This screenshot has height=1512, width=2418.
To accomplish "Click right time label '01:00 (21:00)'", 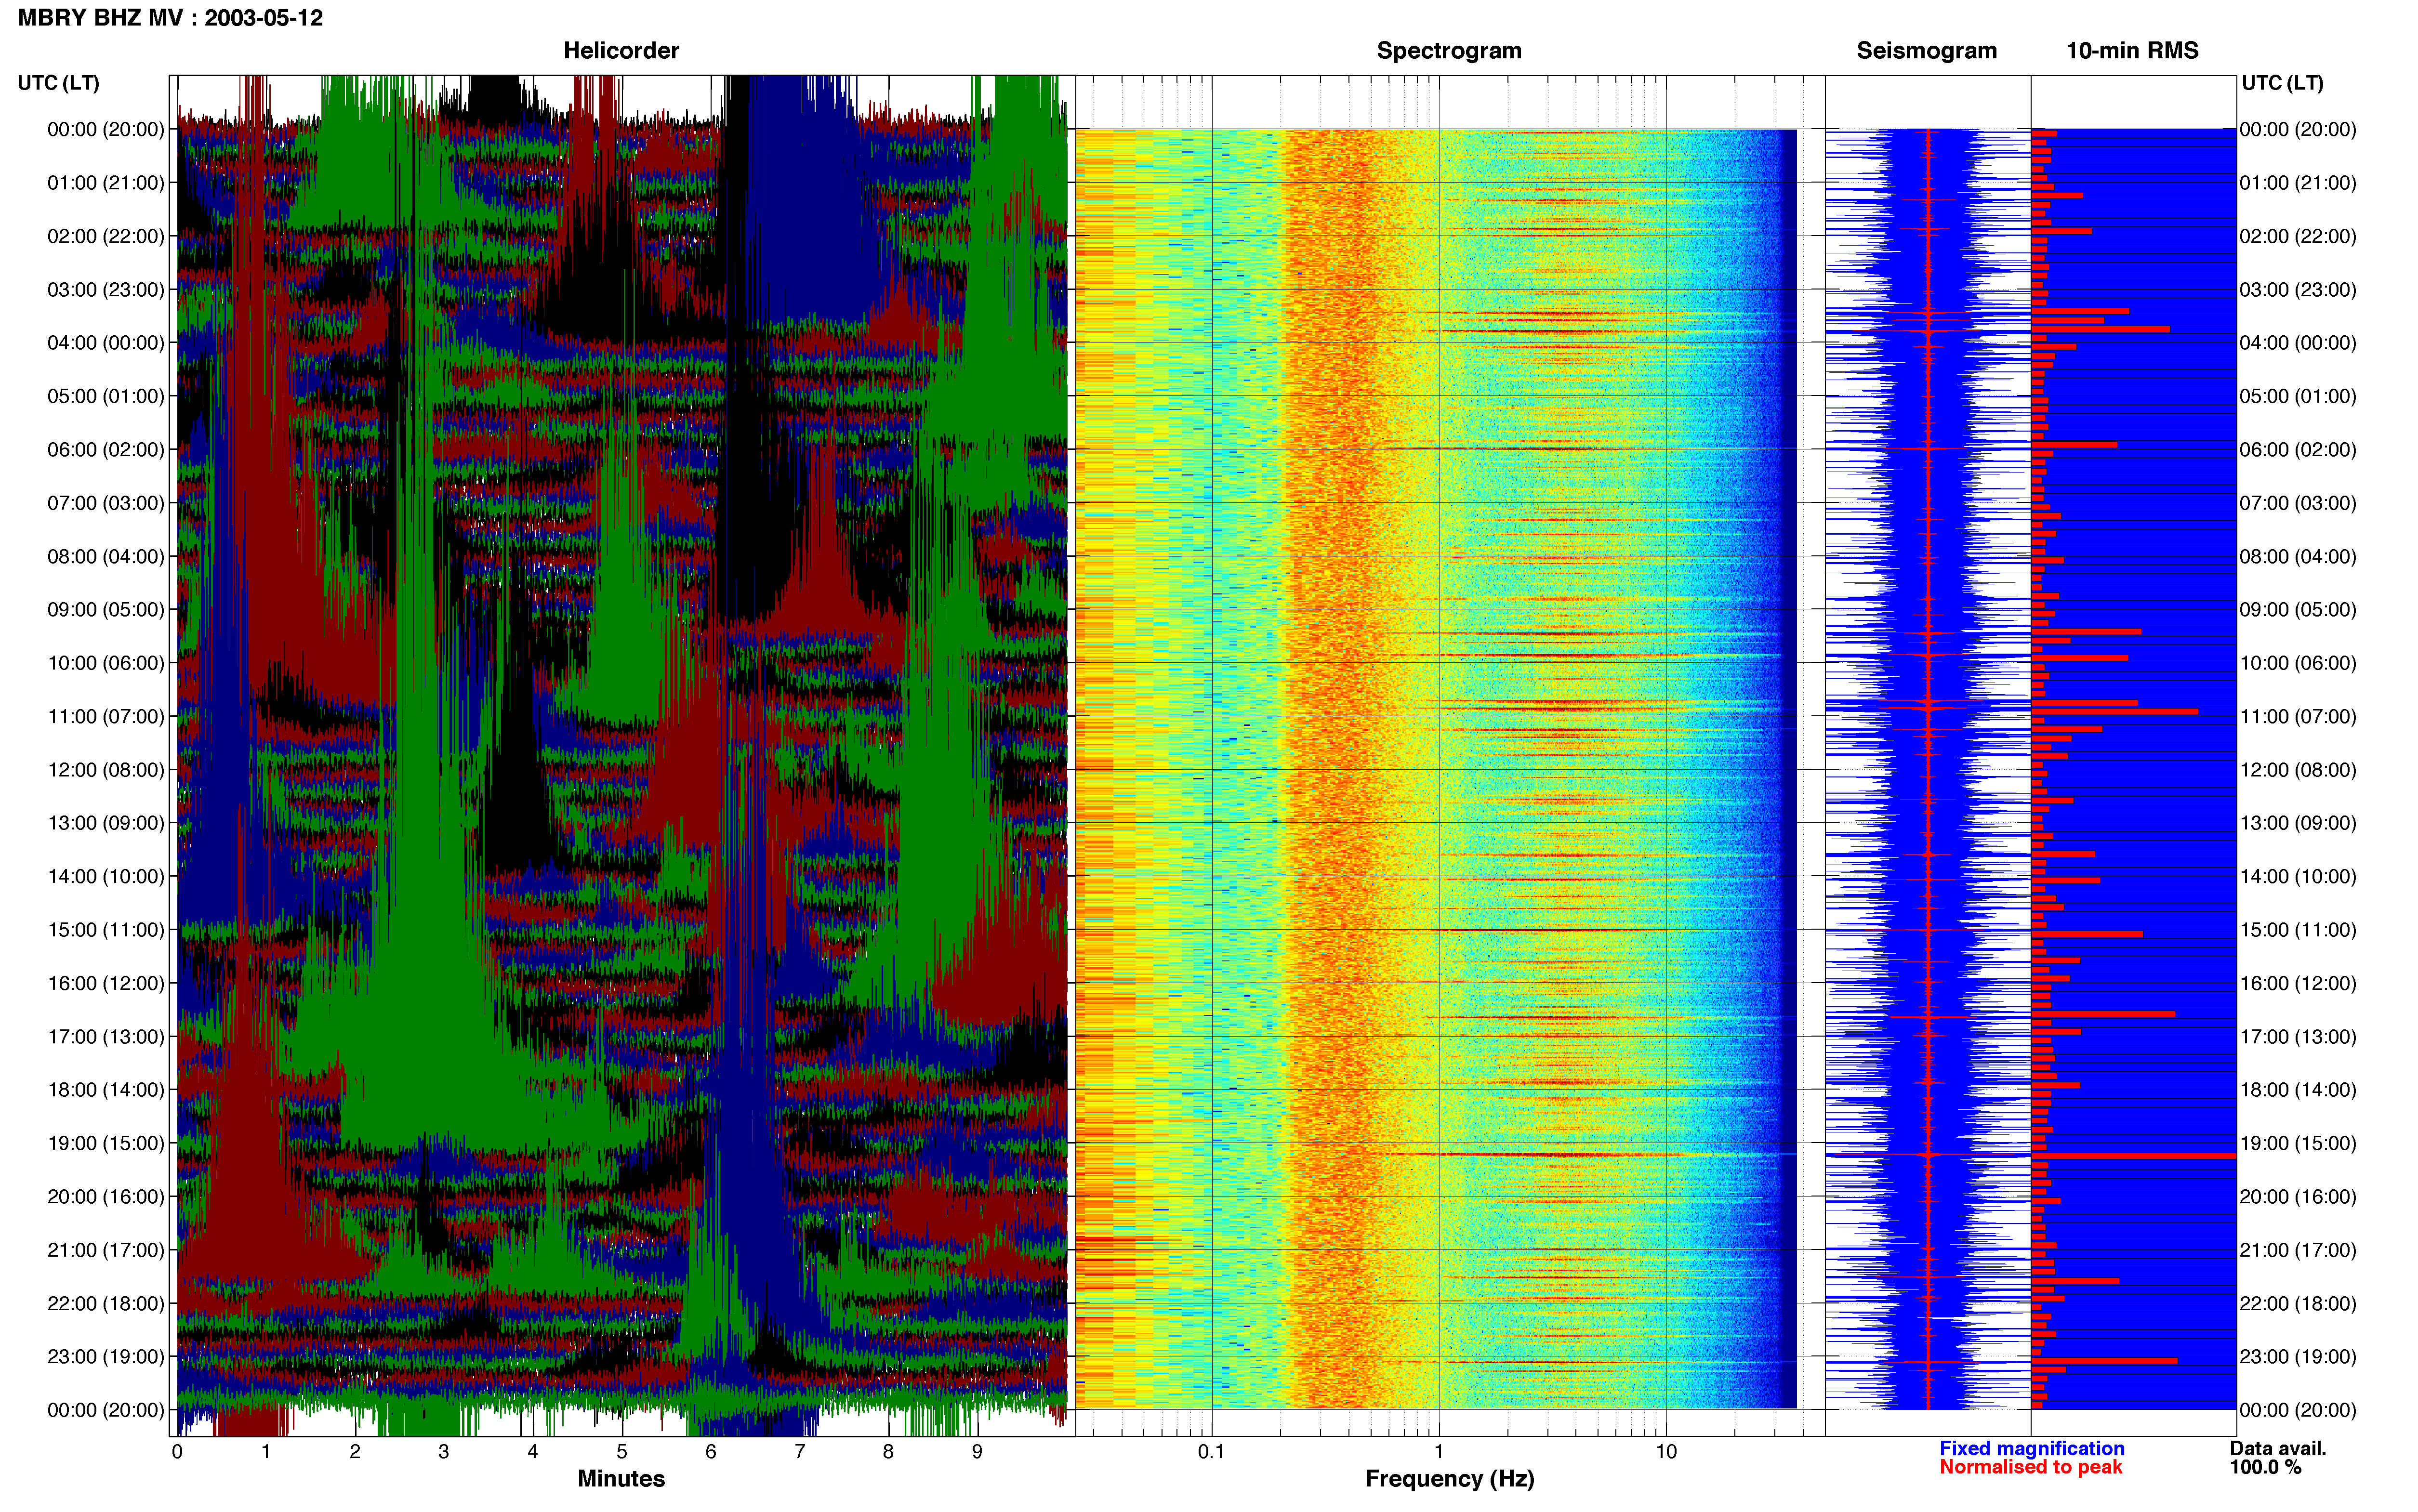I will [2298, 183].
